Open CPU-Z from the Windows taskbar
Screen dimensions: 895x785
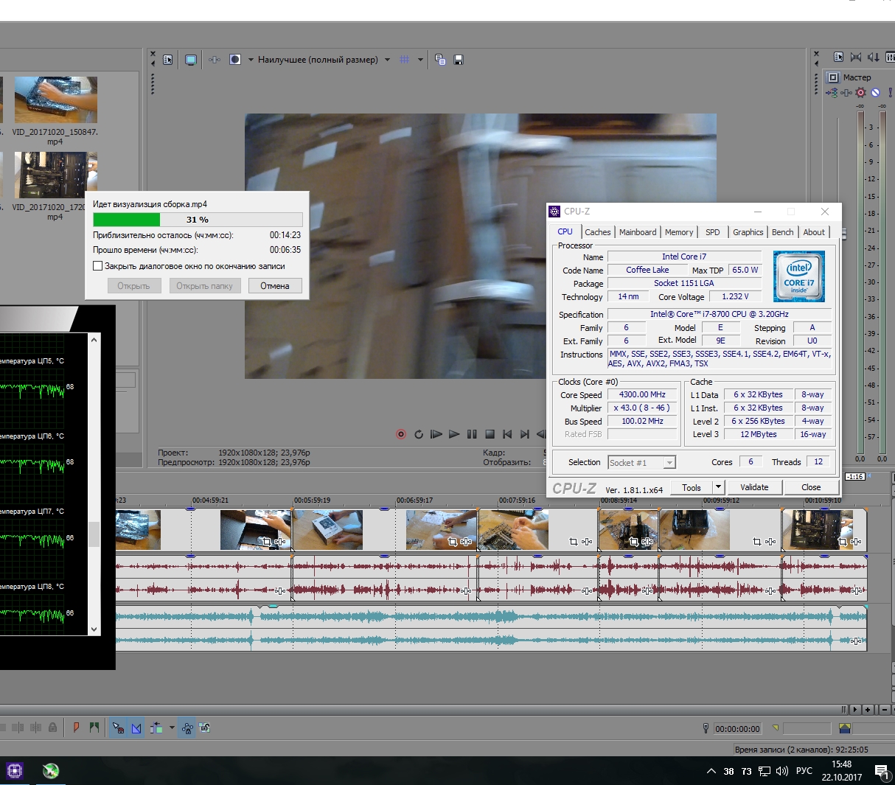click(x=15, y=771)
